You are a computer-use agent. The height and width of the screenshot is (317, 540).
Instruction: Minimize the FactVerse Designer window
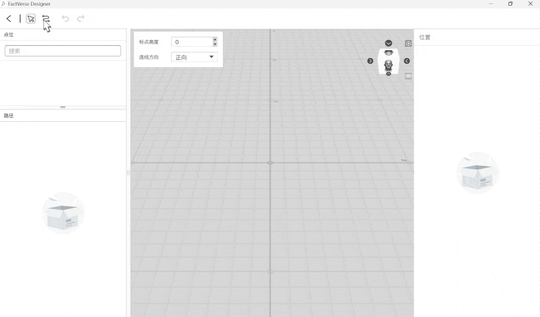491,4
